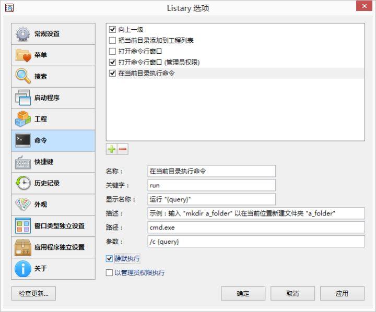Click the 命令 terminal icon

pos(23,140)
